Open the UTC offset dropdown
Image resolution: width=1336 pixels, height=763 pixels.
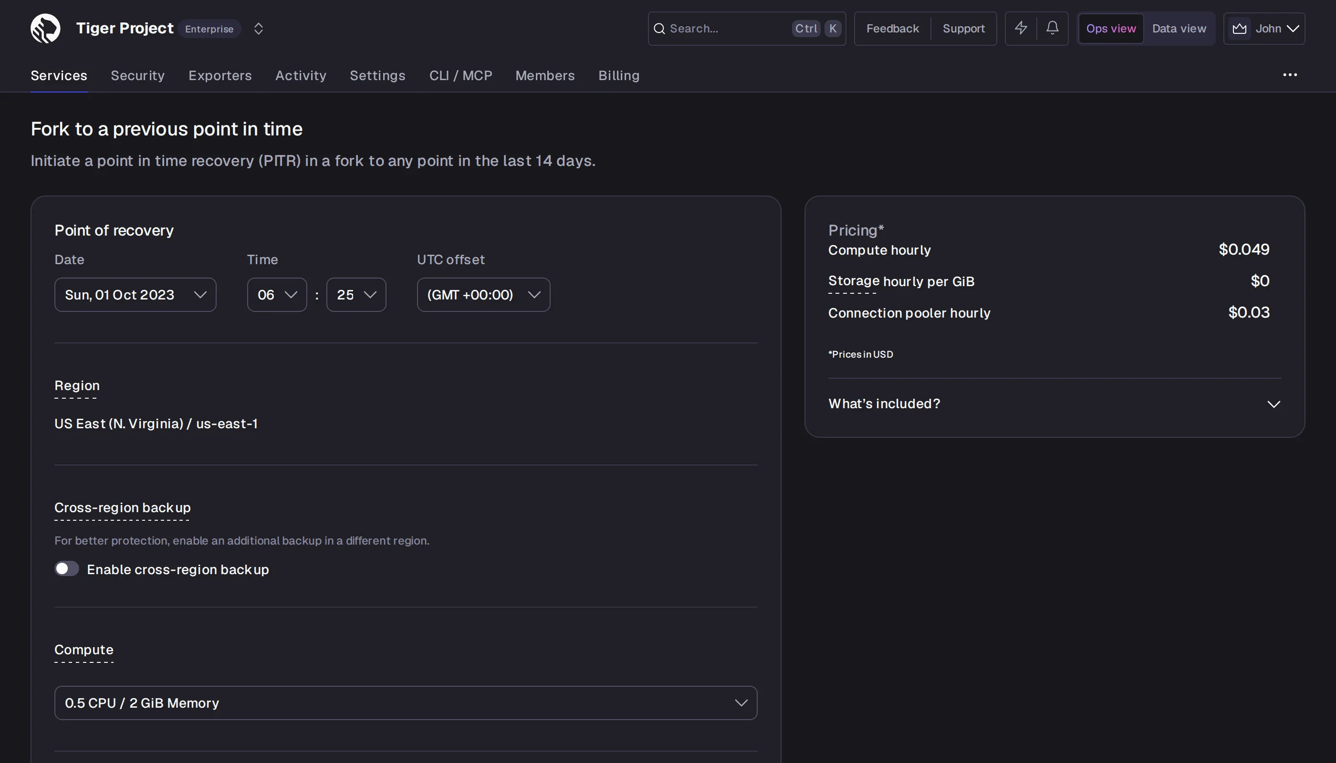click(x=483, y=295)
